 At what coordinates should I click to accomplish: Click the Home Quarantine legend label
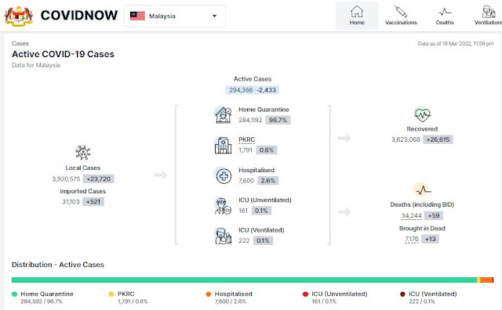(x=47, y=294)
